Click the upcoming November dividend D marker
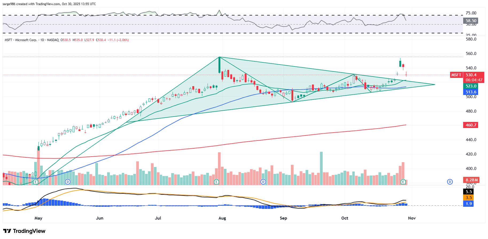The width and height of the screenshot is (488, 239). pos(450,182)
